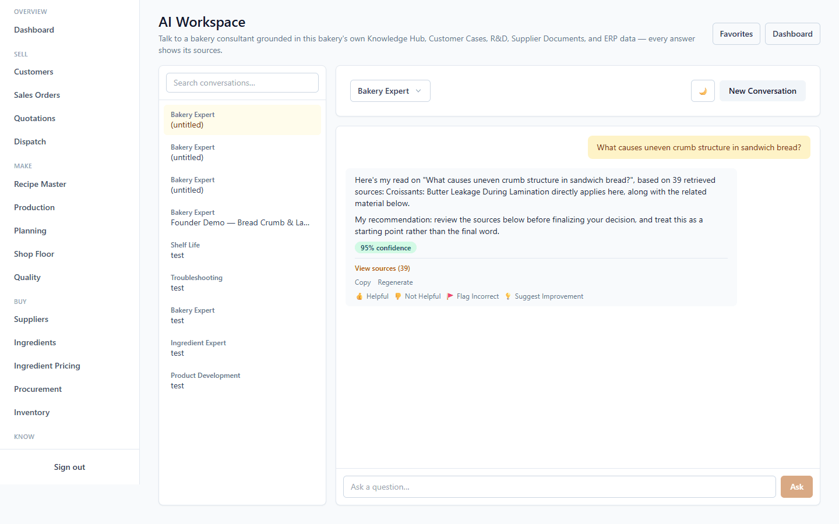
Task: Go to Quality
Action: point(27,277)
